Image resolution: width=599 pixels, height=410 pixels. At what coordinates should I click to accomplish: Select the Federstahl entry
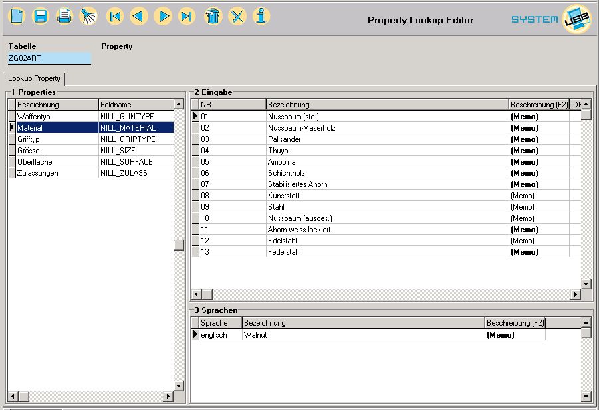[x=386, y=251]
